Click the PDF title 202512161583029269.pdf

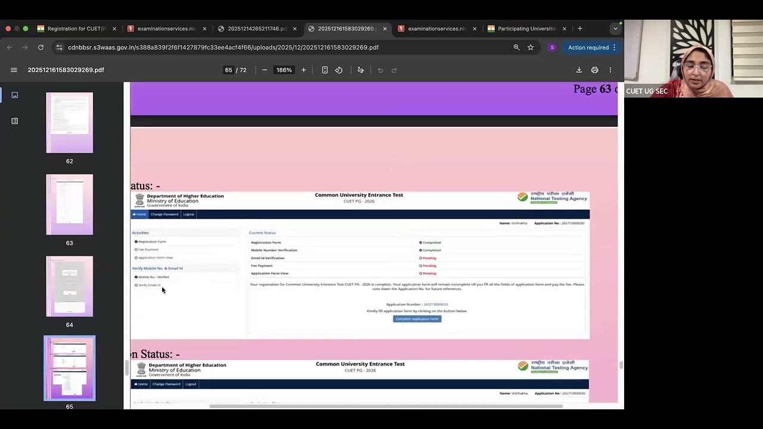point(66,70)
